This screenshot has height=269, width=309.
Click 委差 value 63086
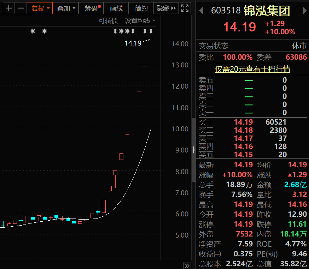[296, 57]
